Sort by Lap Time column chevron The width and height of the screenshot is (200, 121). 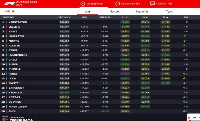tap(70, 18)
